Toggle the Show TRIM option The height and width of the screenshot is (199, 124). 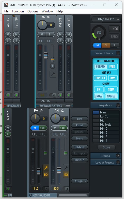click(x=111, y=89)
